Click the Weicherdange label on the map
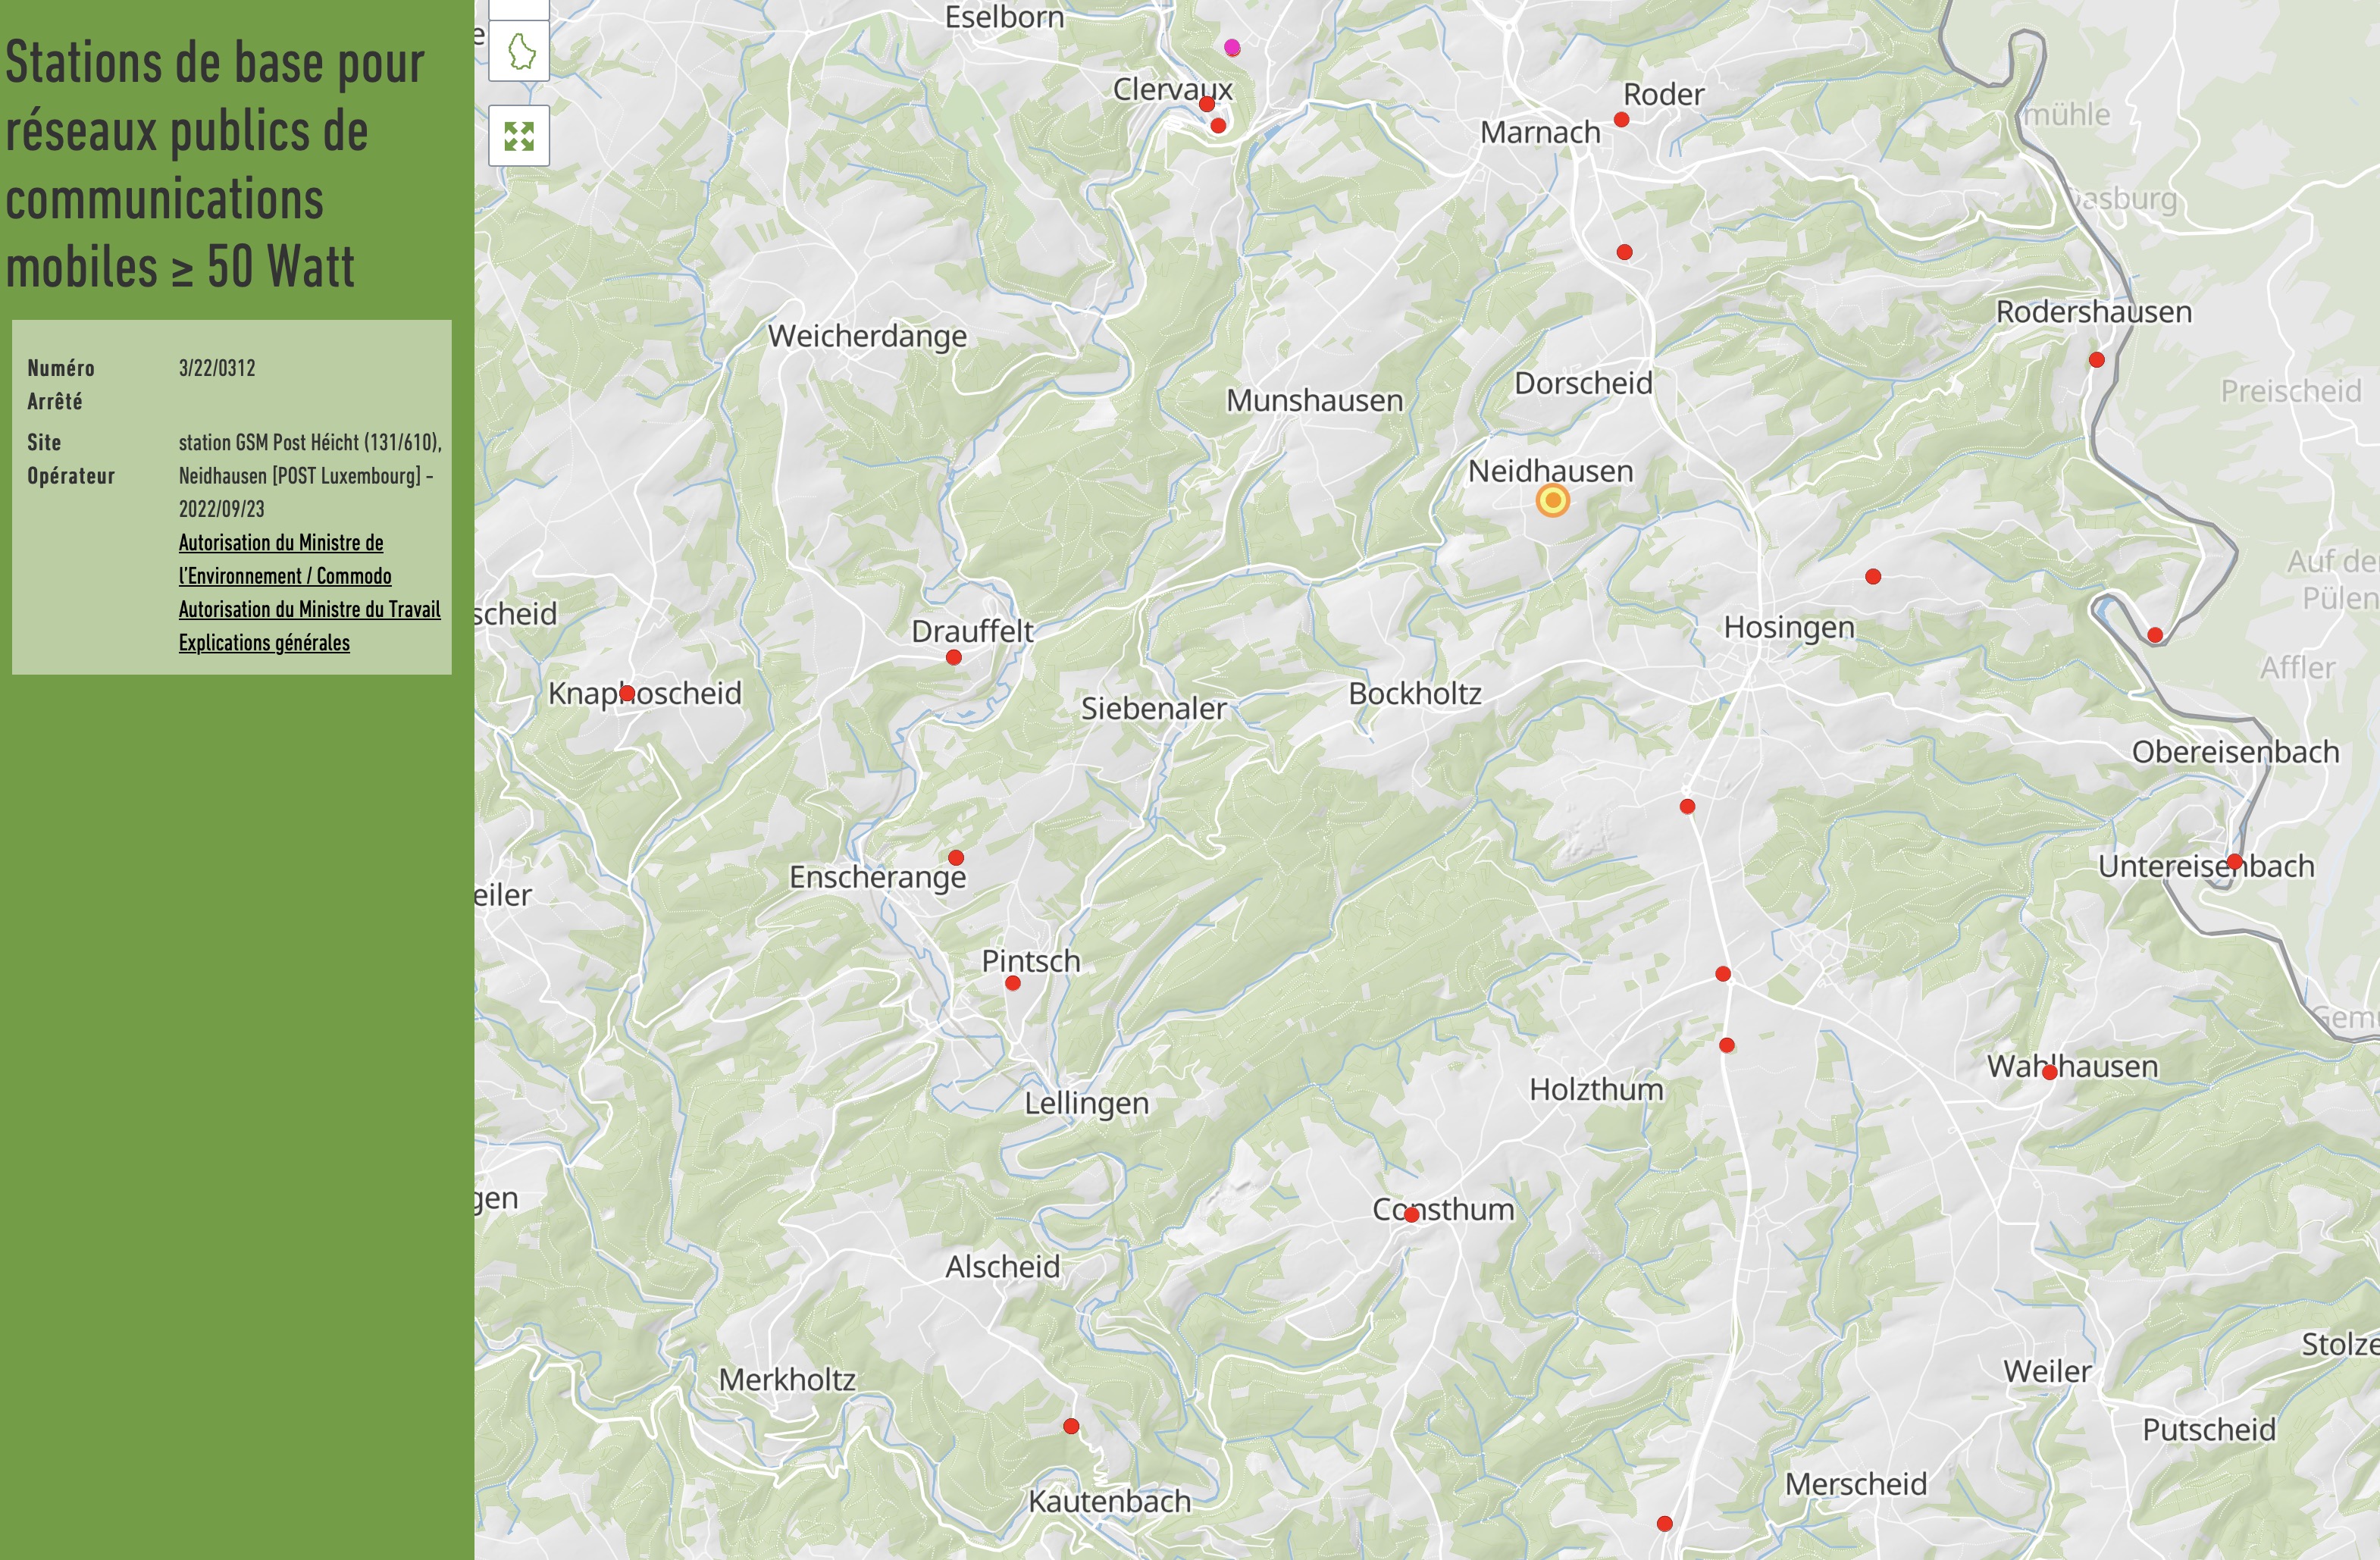Image resolution: width=2380 pixels, height=1560 pixels. 868,336
